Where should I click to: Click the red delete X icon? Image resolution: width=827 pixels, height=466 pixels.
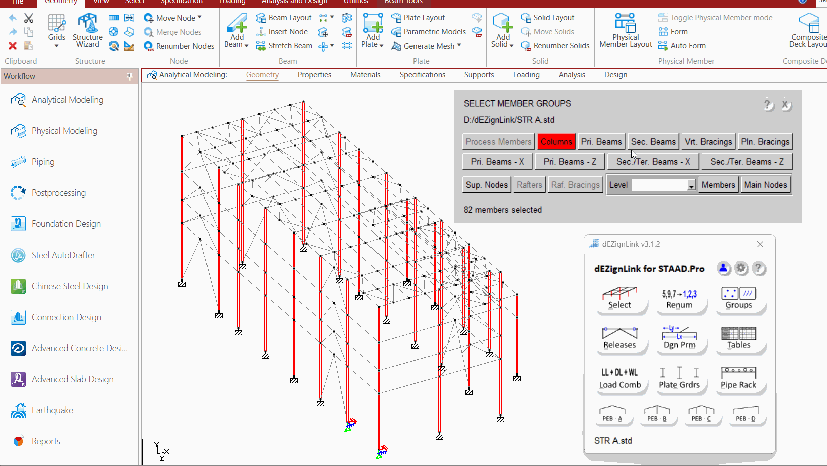[13, 46]
